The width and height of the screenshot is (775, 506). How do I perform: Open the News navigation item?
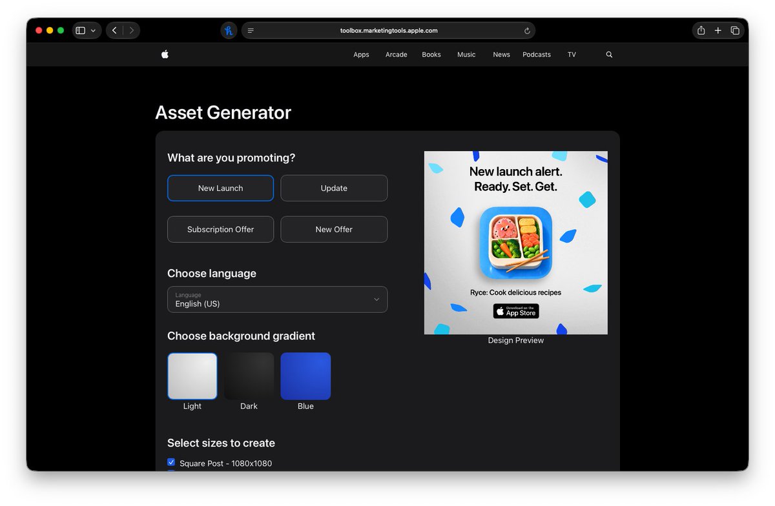click(501, 55)
